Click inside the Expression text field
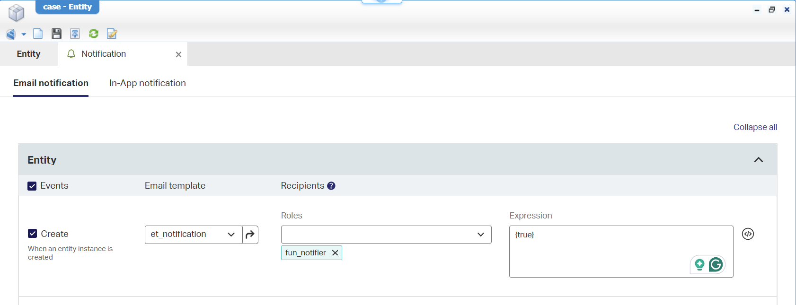 [621, 252]
